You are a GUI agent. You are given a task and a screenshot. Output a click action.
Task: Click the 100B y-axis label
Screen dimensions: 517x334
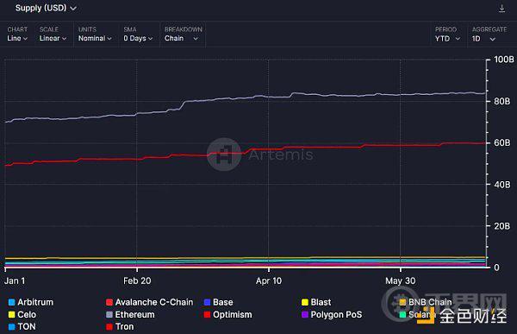[504, 60]
